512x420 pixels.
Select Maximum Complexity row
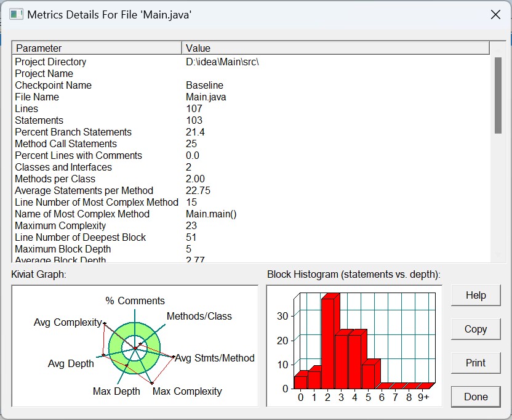[x=252, y=226]
